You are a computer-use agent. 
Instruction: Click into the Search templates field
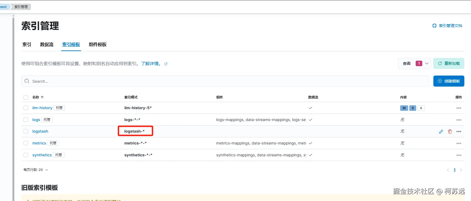pos(225,81)
